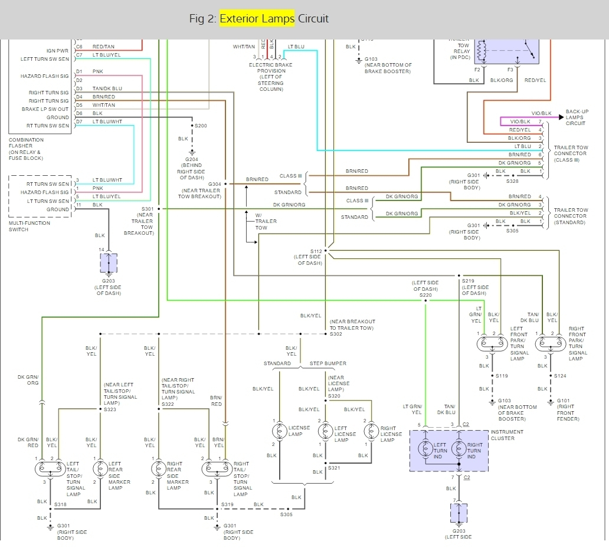Click the highlighted "Exterior Lamps" title text
609x551 pixels.
[x=257, y=19]
